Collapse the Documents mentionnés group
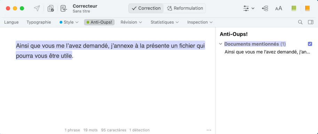The image size is (318, 134). click(221, 44)
